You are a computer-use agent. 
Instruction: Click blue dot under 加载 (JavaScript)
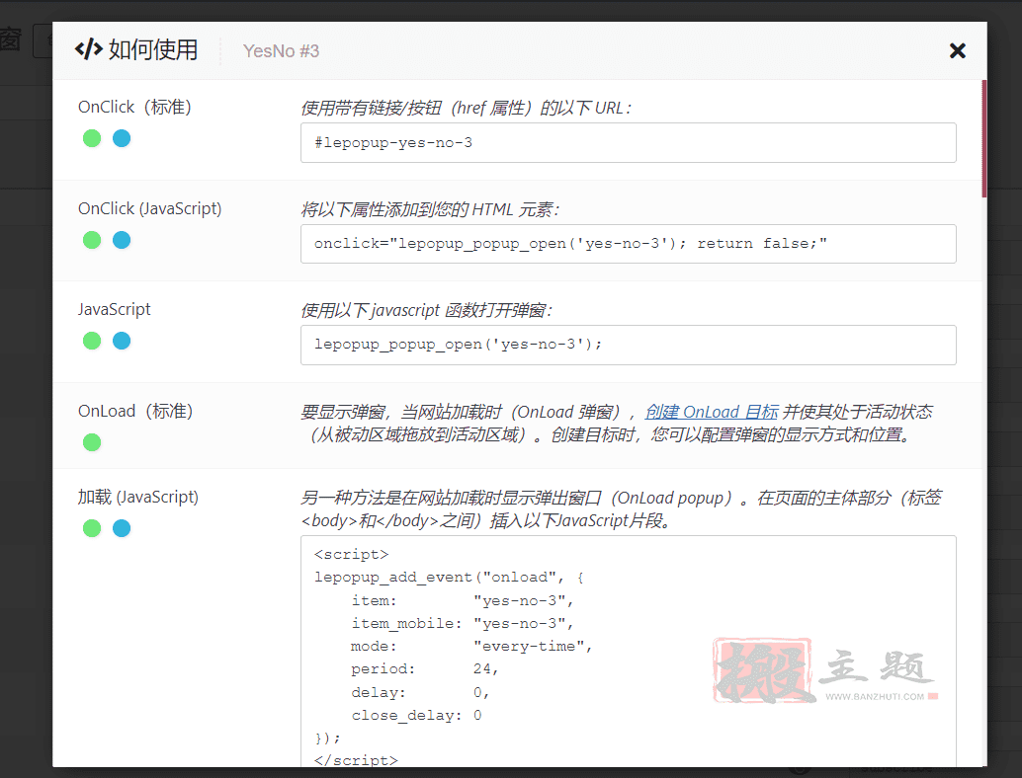(122, 528)
